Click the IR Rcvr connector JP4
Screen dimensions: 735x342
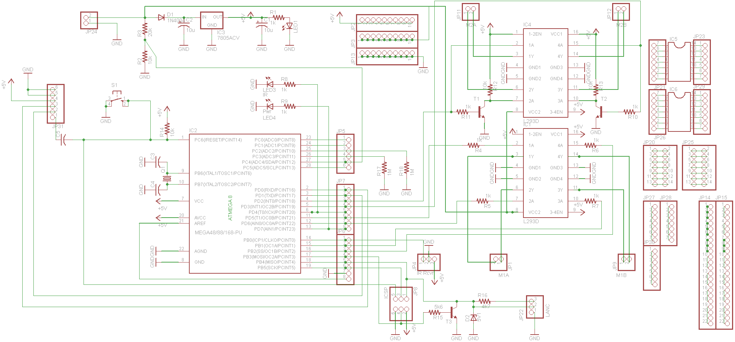click(429, 262)
